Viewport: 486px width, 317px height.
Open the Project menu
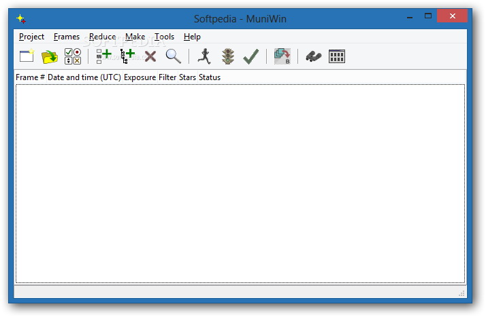31,37
